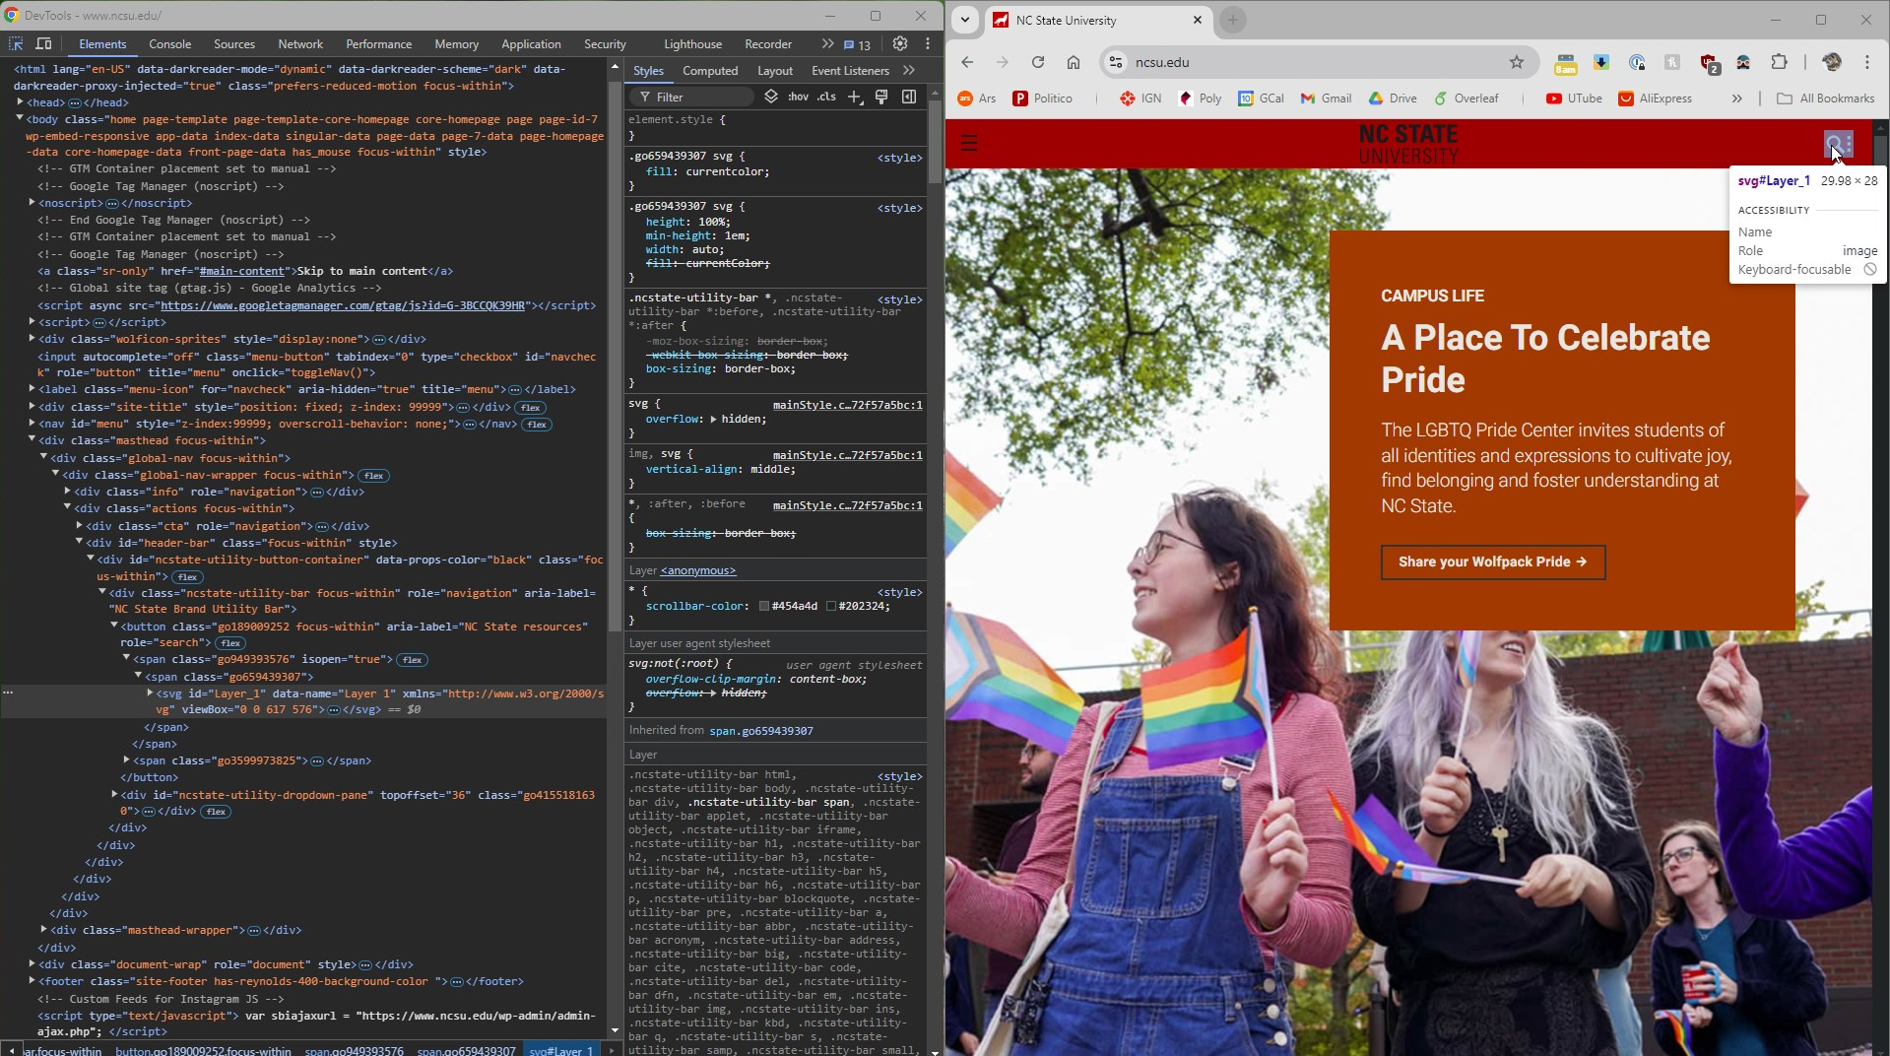Open the Event Listeners tab
Viewport: 1890px width, 1056px height.
coord(850,71)
